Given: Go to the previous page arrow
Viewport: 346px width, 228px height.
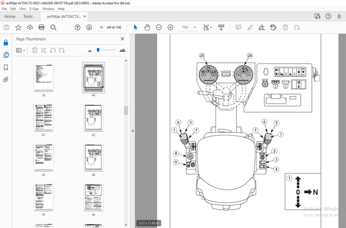Looking at the screenshot, I should [x=78, y=27].
